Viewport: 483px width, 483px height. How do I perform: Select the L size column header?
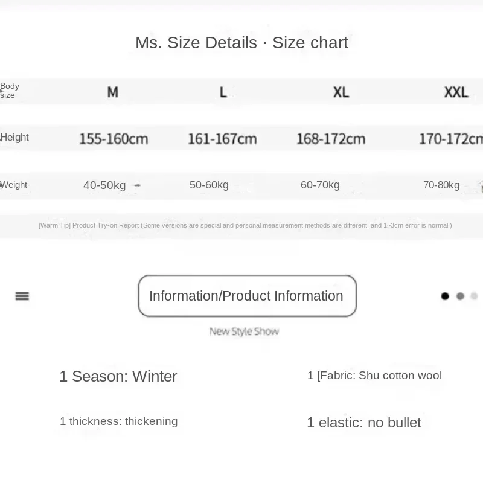(223, 92)
